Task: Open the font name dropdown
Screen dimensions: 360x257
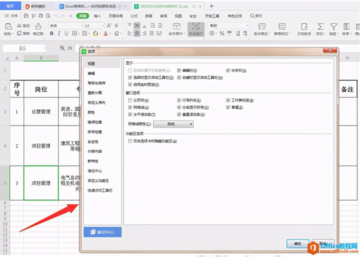Action: pos(82,25)
